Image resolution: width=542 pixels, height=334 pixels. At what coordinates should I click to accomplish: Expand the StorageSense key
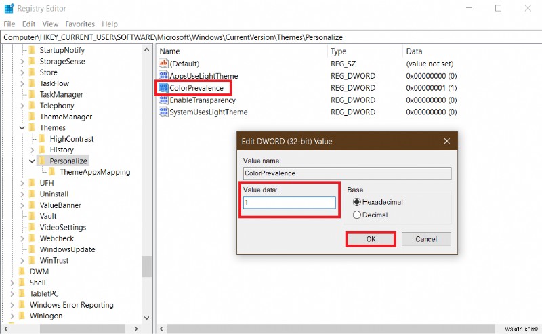[x=22, y=62]
